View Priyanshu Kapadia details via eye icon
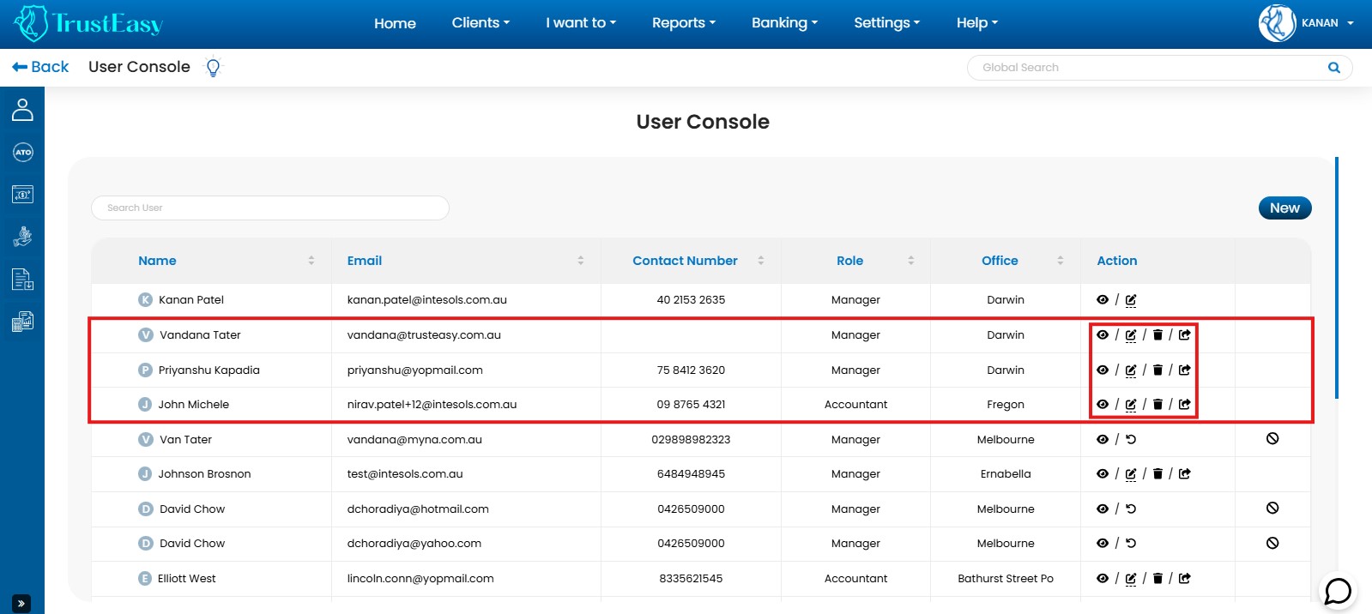This screenshot has height=614, width=1372. [1103, 370]
